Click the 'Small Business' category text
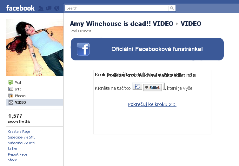 80,31
